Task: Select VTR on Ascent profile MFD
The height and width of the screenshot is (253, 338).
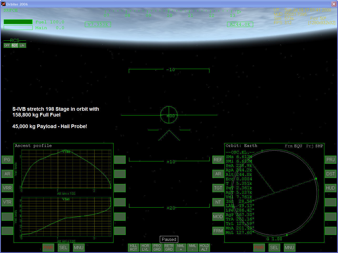Action: tap(7, 202)
